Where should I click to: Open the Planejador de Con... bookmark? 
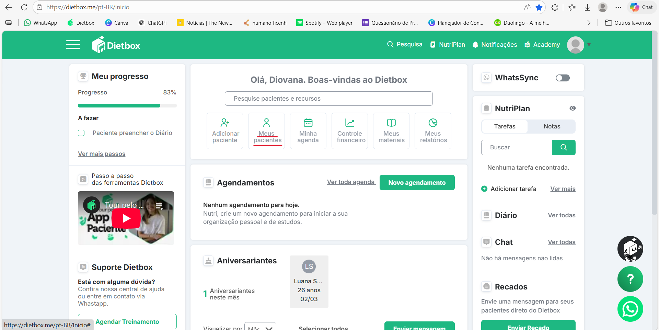[x=456, y=23]
